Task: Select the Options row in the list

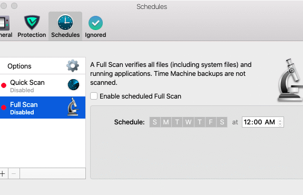Action: click(x=43, y=66)
